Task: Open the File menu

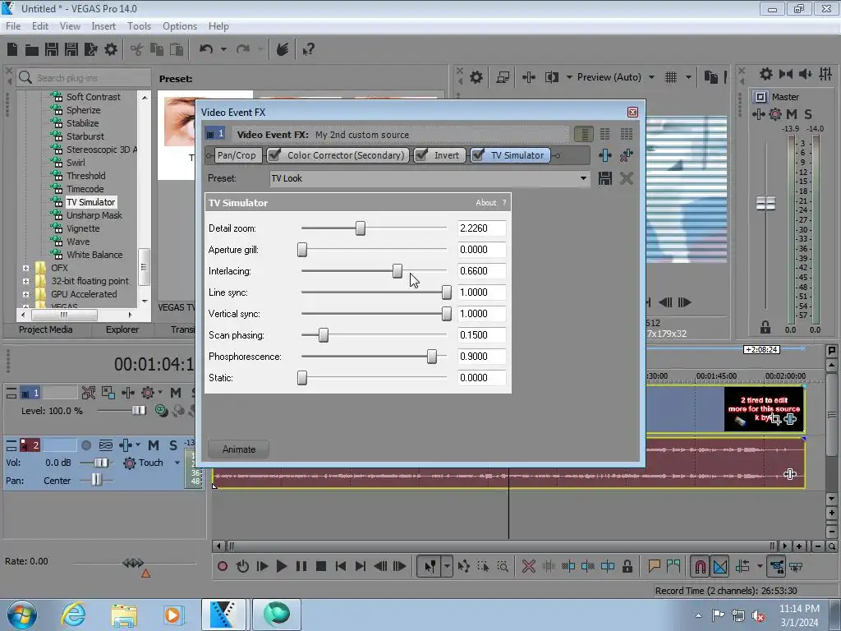Action: [x=13, y=25]
